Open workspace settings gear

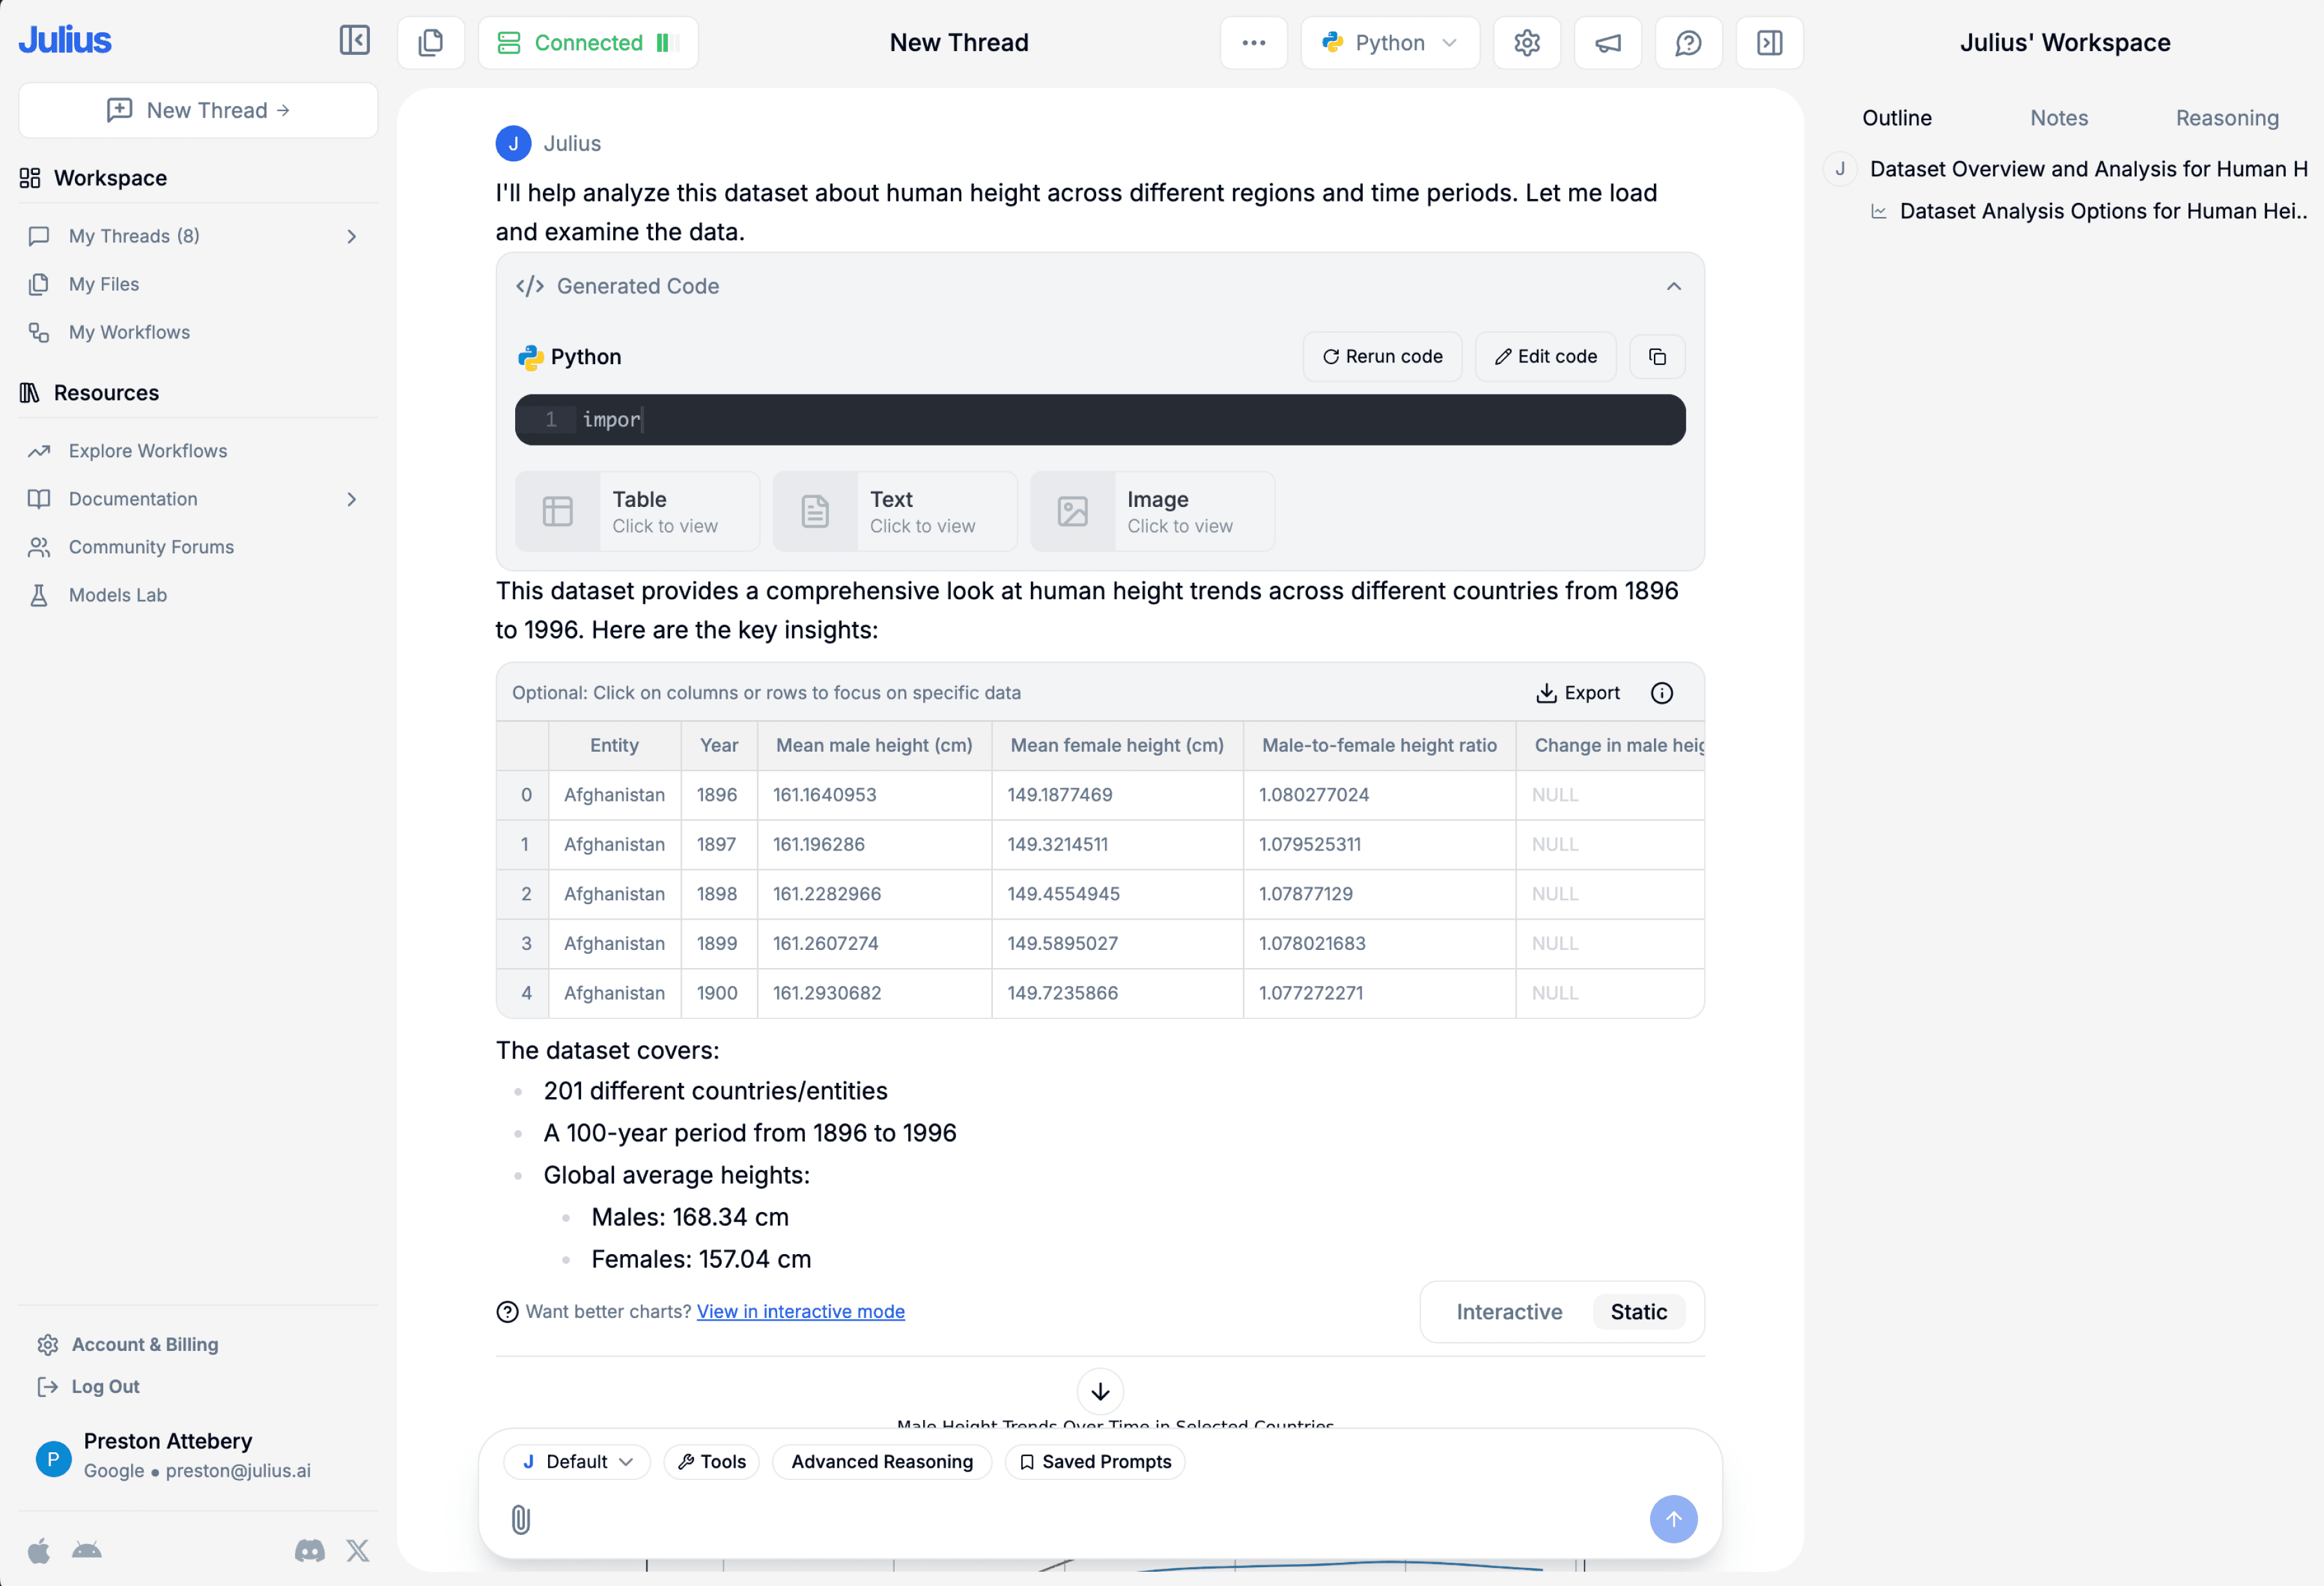pyautogui.click(x=1526, y=42)
